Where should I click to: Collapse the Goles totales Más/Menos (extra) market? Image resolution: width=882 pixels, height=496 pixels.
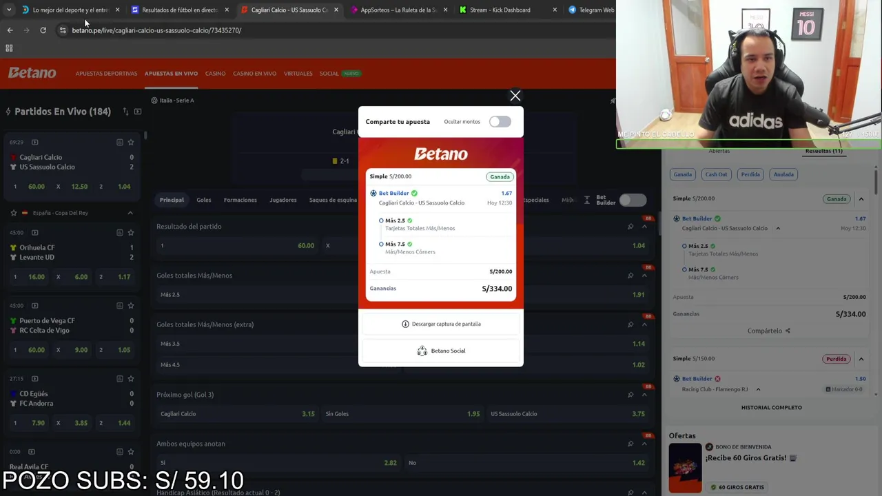(644, 324)
